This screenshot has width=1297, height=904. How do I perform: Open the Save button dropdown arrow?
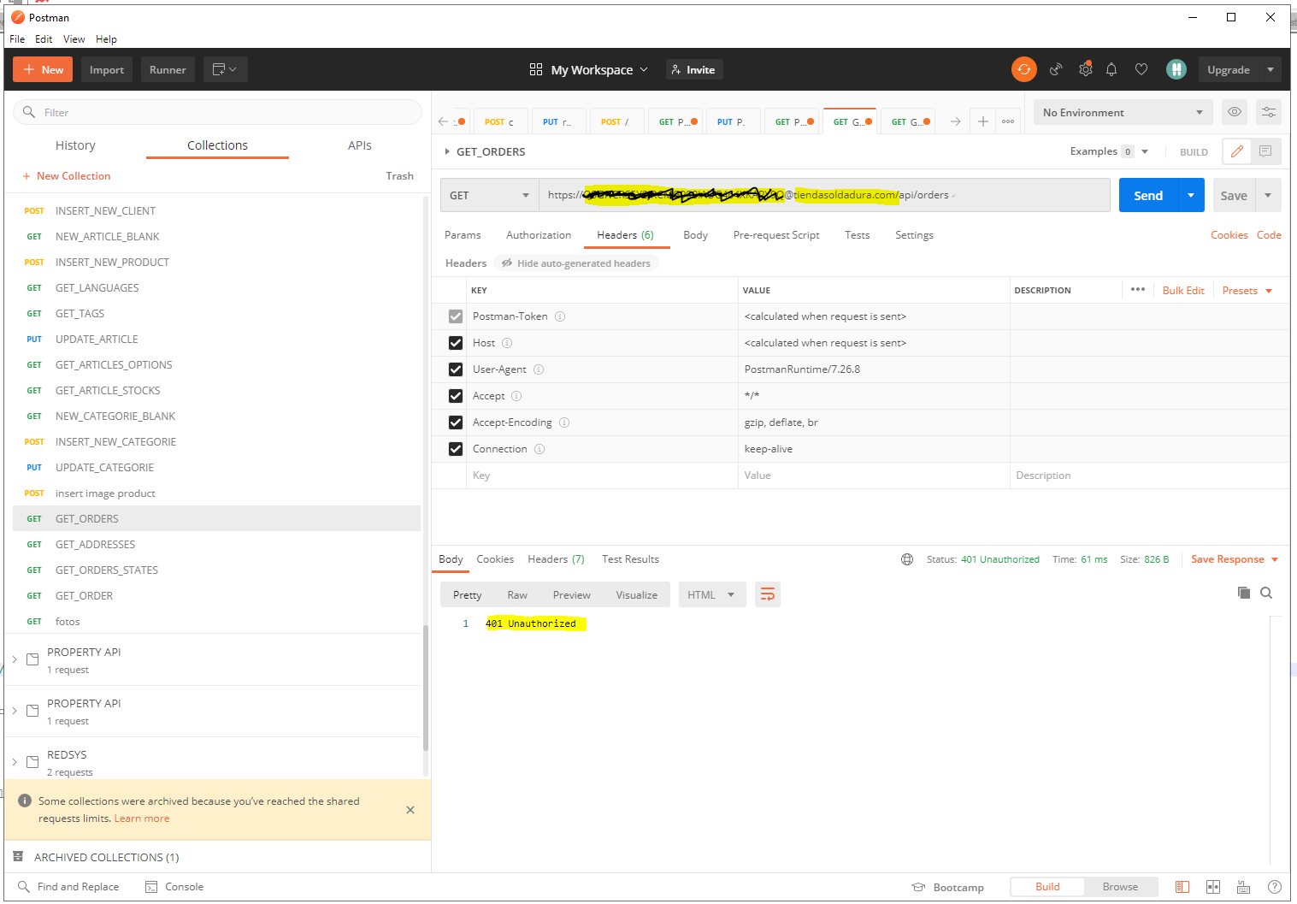coord(1268,195)
